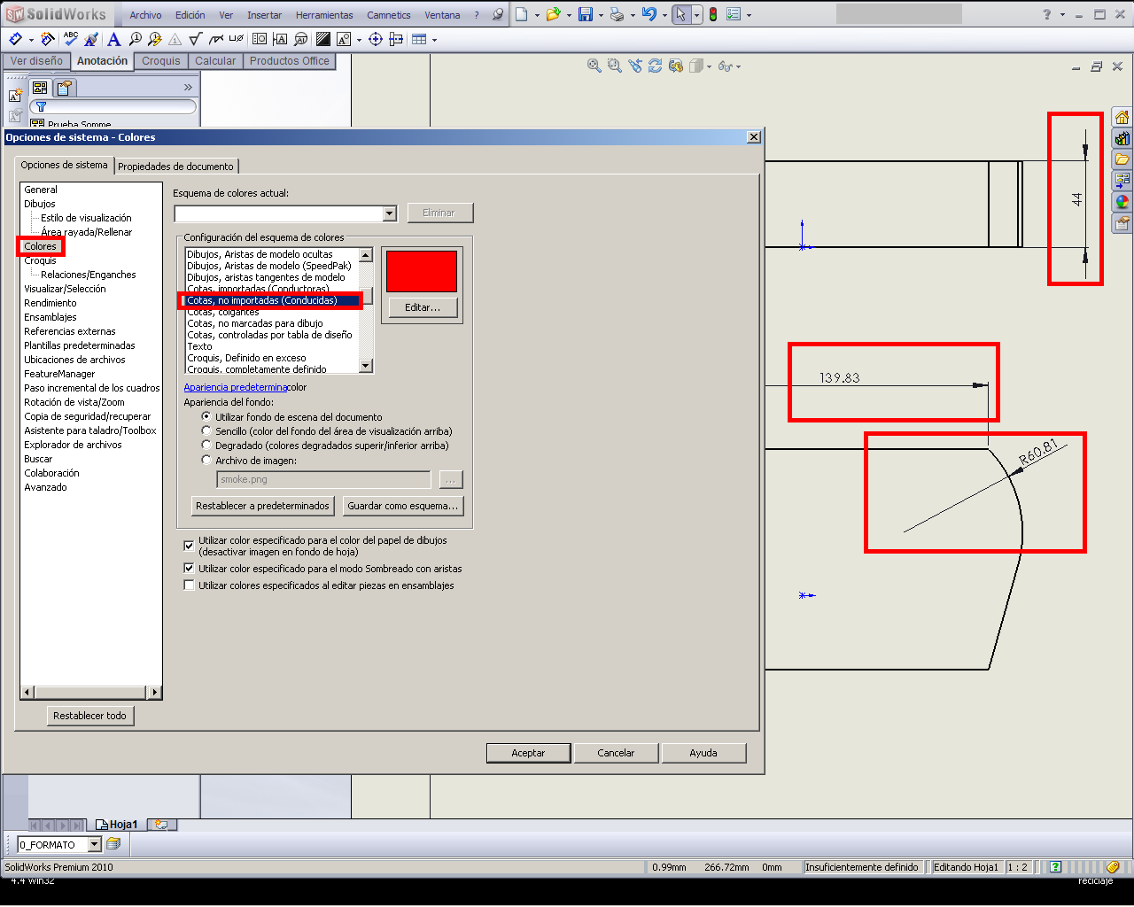1134x907 pixels.
Task: Insert a Datum Feature symbol
Action: (x=280, y=39)
